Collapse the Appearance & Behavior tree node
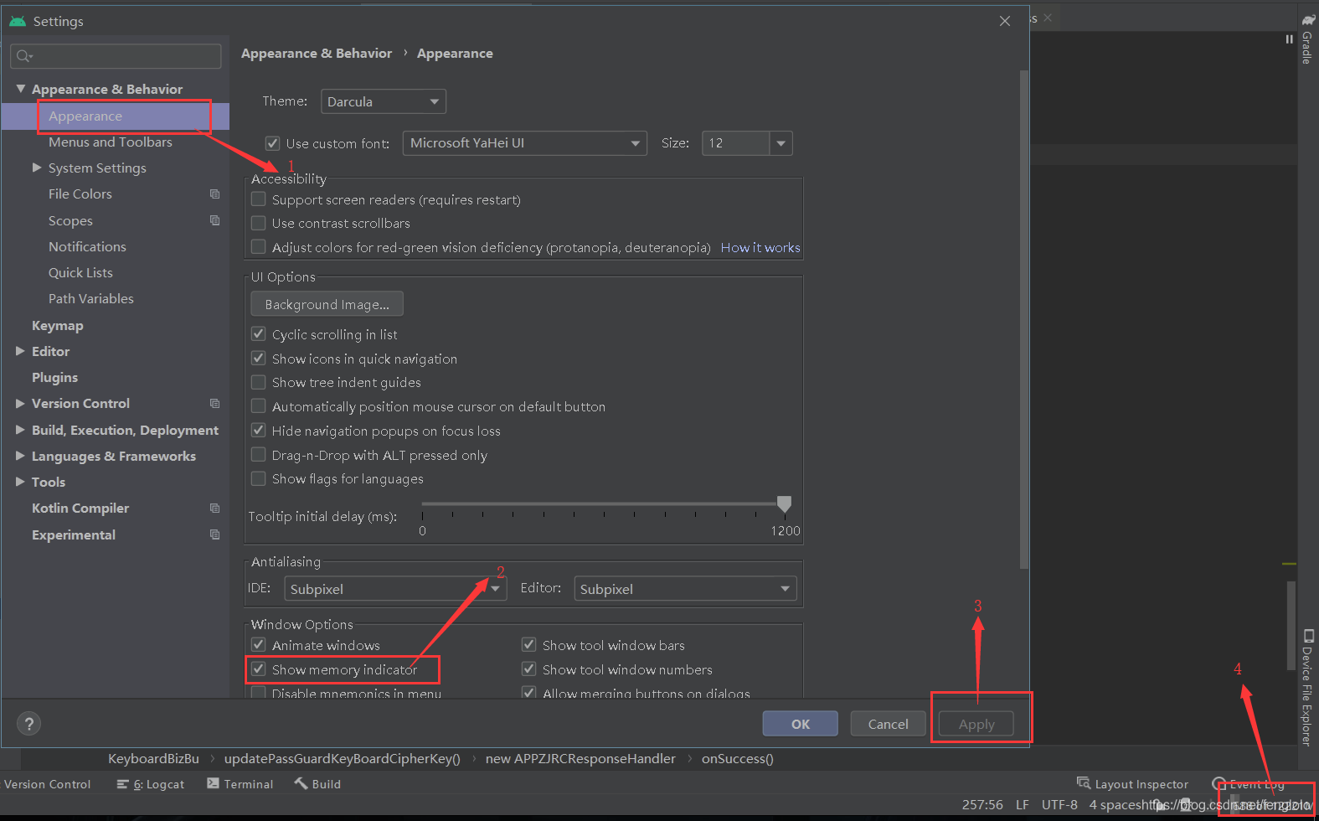Viewport: 1319px width, 821px height. 21,89
